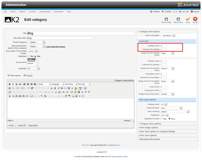Apply italic formatting in the editor
Screen dimensions: 202x161
pyautogui.click(x=13, y=84)
